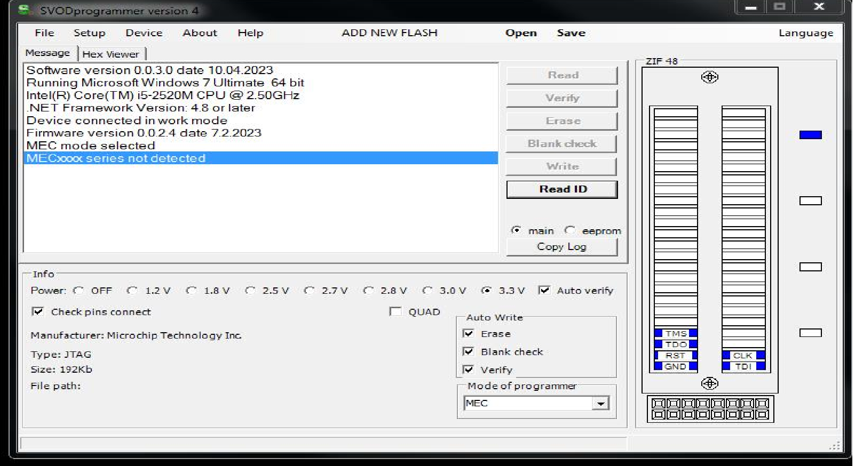Toggle Blank check in Auto Write group

[x=469, y=352]
